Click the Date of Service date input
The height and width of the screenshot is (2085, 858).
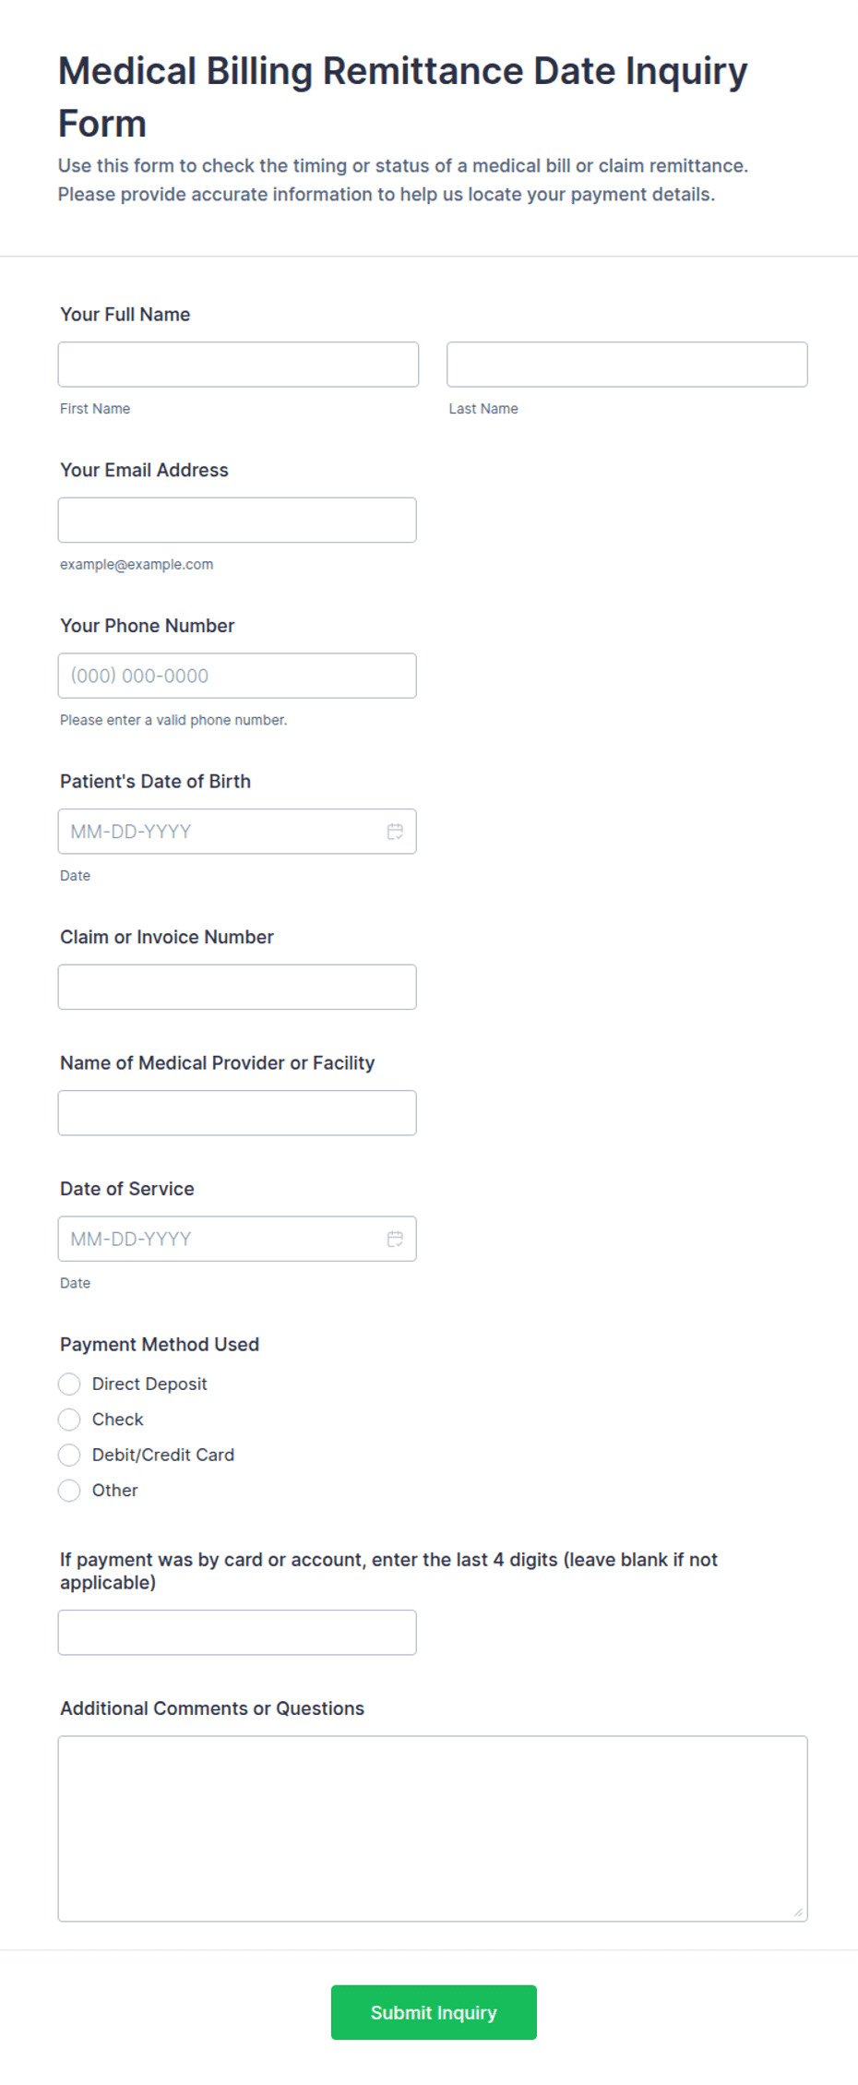click(x=221, y=1239)
